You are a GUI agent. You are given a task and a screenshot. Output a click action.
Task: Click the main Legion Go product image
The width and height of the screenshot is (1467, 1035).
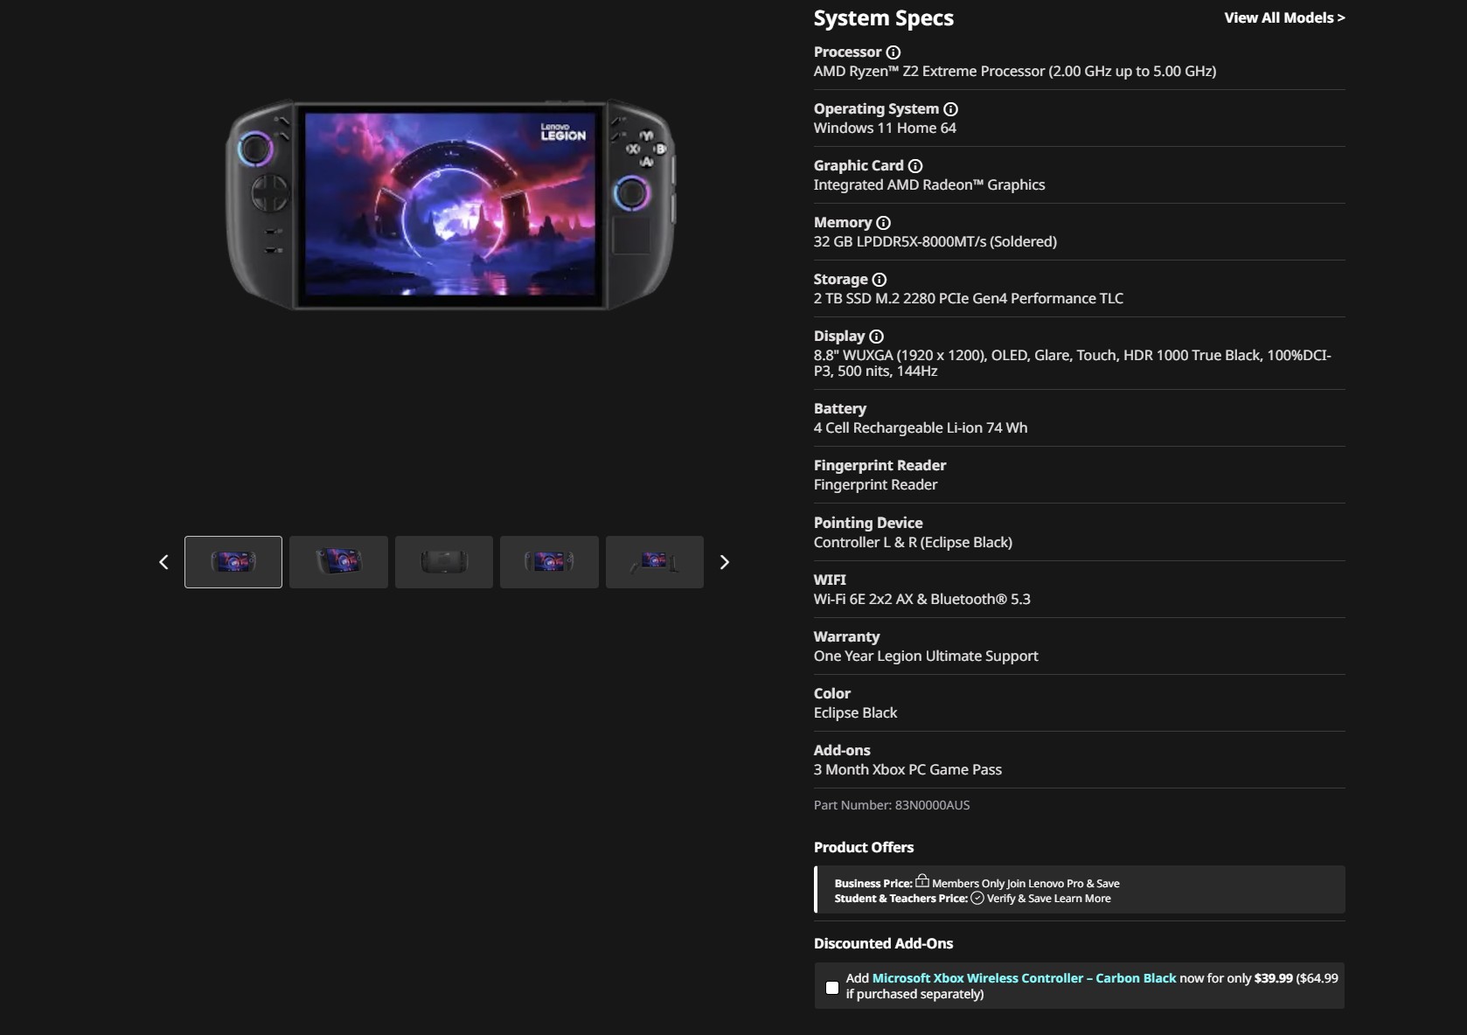point(450,205)
